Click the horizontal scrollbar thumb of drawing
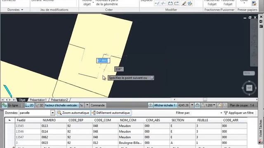The image size is (264, 148). (x=205, y=99)
